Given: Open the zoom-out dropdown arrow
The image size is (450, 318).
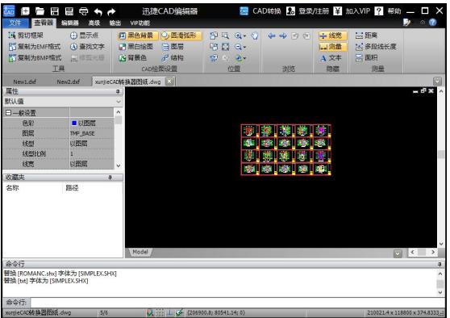Looking at the screenshot, I should click(244, 48).
